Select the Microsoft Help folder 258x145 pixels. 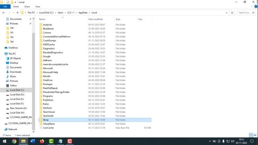coord(50,72)
